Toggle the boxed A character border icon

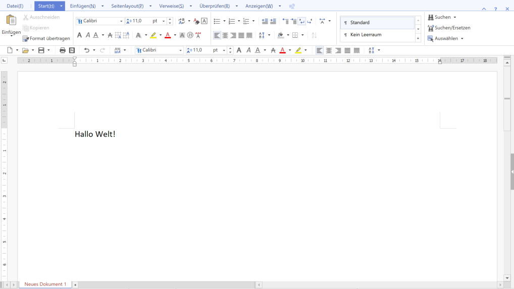(x=204, y=21)
